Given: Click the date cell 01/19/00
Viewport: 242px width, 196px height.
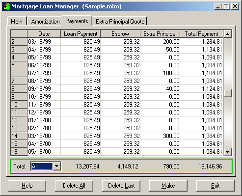Looking at the screenshot, I should [x=44, y=120].
